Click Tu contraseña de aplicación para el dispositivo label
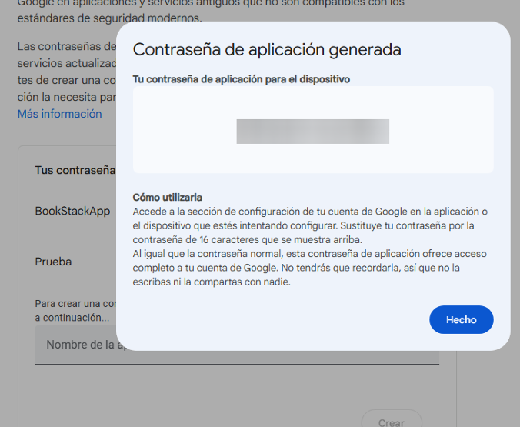Screen dimensions: 520x427 tap(242, 79)
